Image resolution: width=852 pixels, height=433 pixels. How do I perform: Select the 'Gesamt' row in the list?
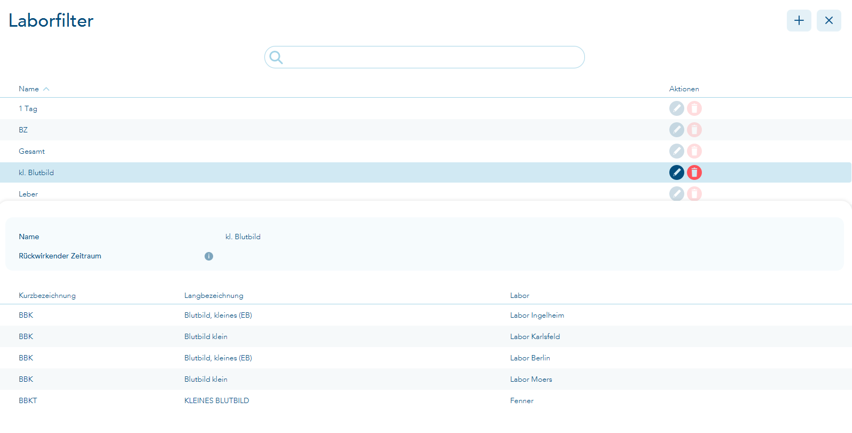(x=32, y=151)
